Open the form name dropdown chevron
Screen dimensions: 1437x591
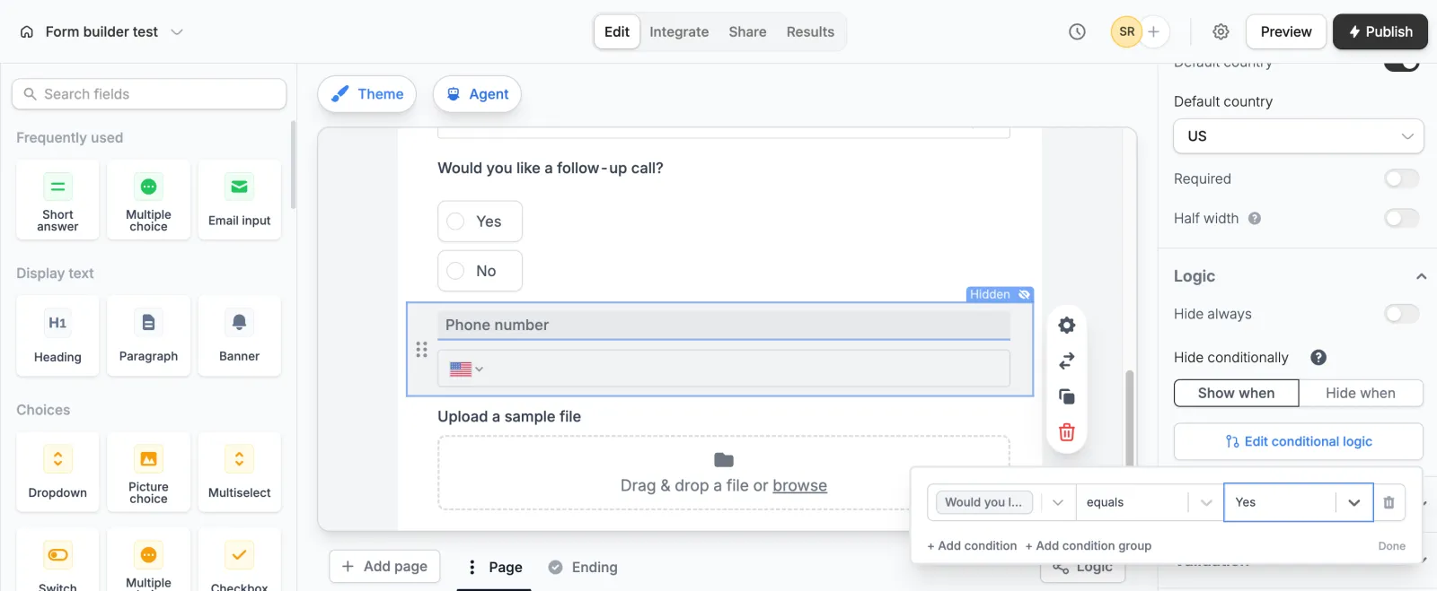click(177, 31)
